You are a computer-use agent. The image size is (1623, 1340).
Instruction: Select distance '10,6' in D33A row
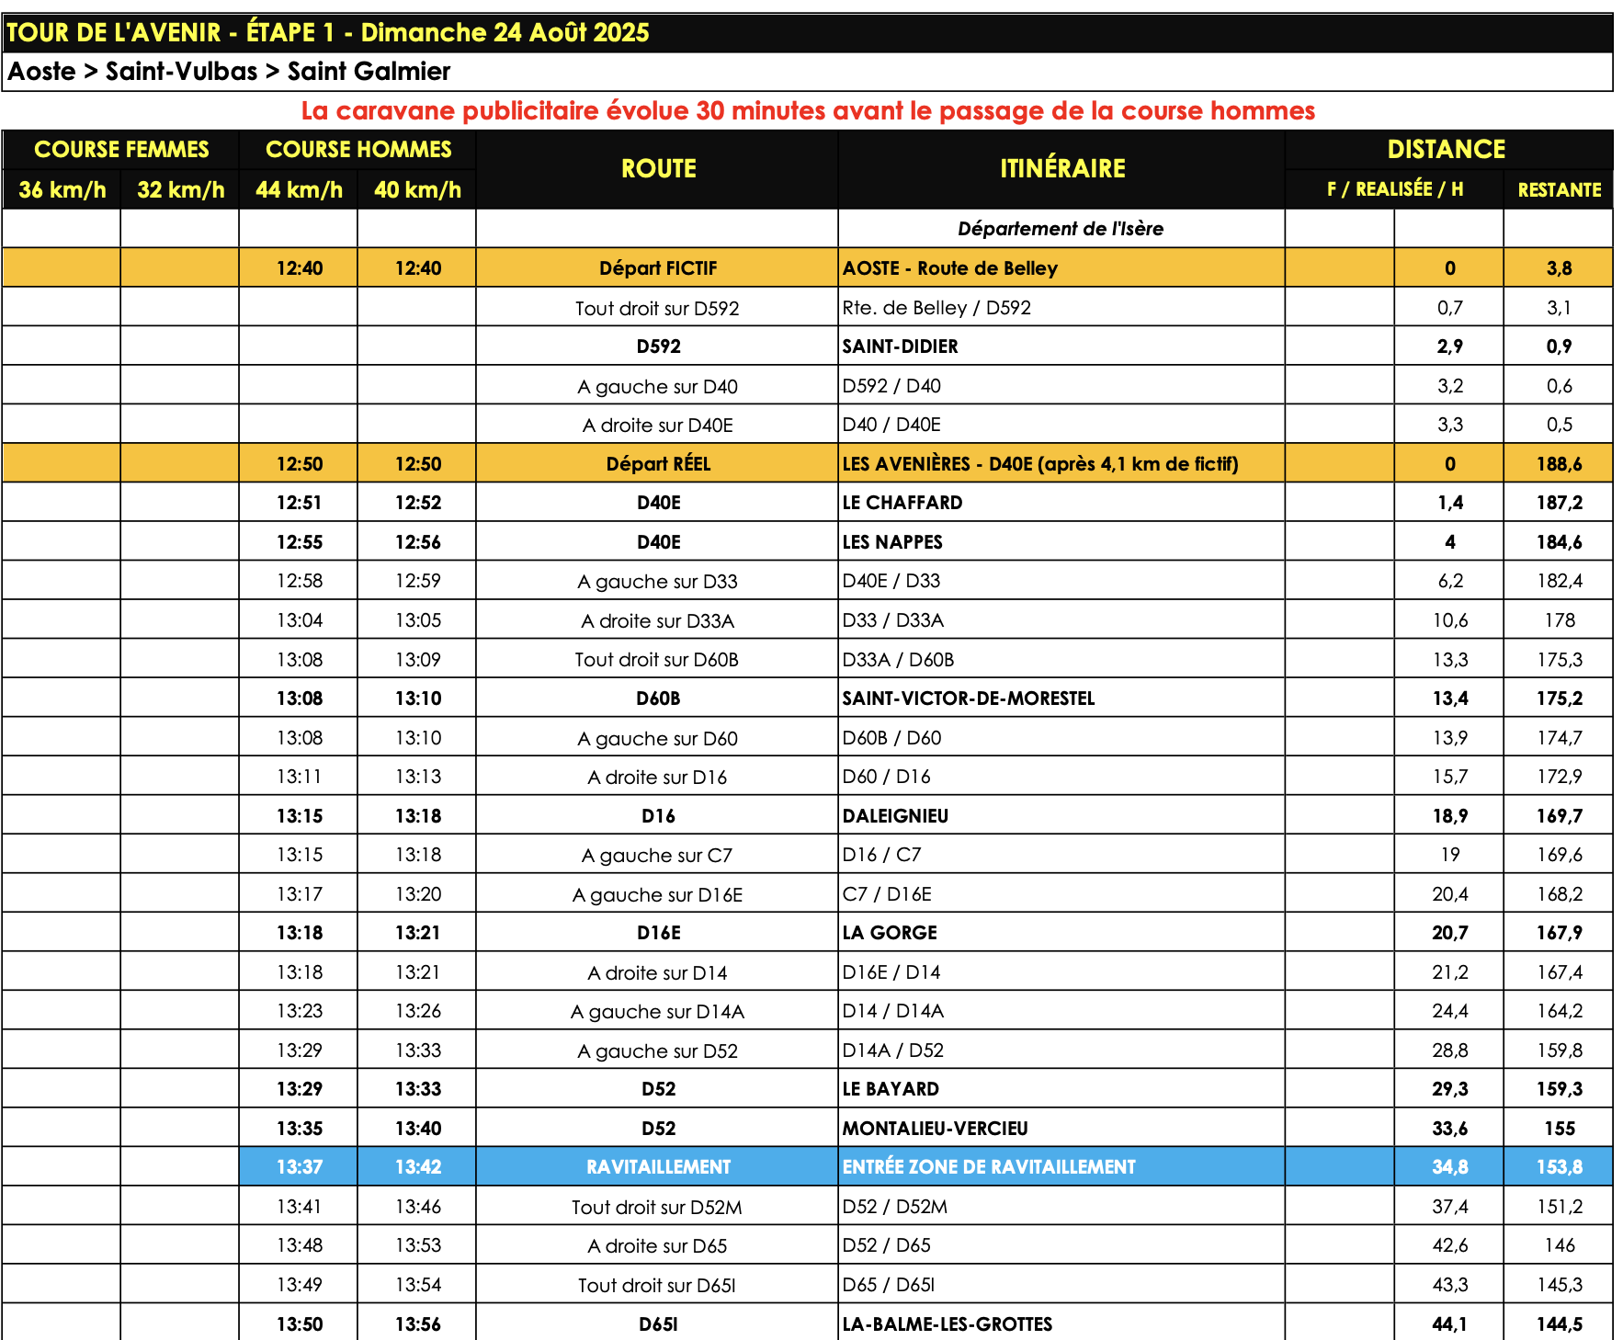(x=1449, y=620)
